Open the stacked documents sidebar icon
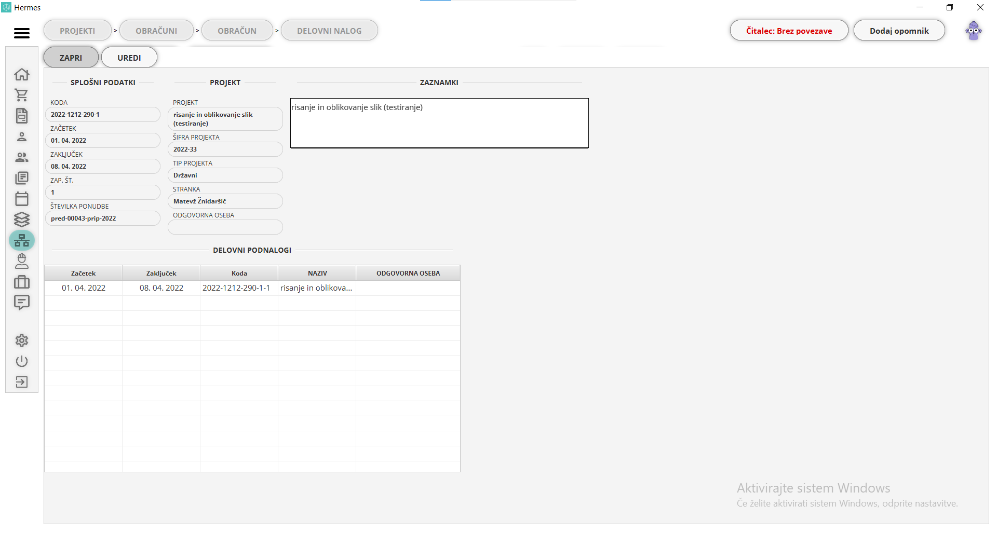This screenshot has height=533, width=997. [x=22, y=178]
